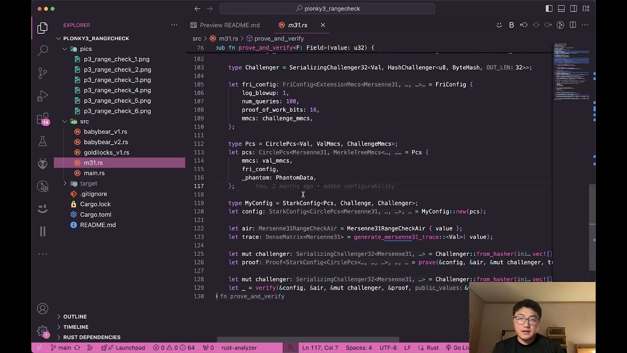The height and width of the screenshot is (353, 627).
Task: Open the Search view in activity bar
Action: [x=43, y=50]
